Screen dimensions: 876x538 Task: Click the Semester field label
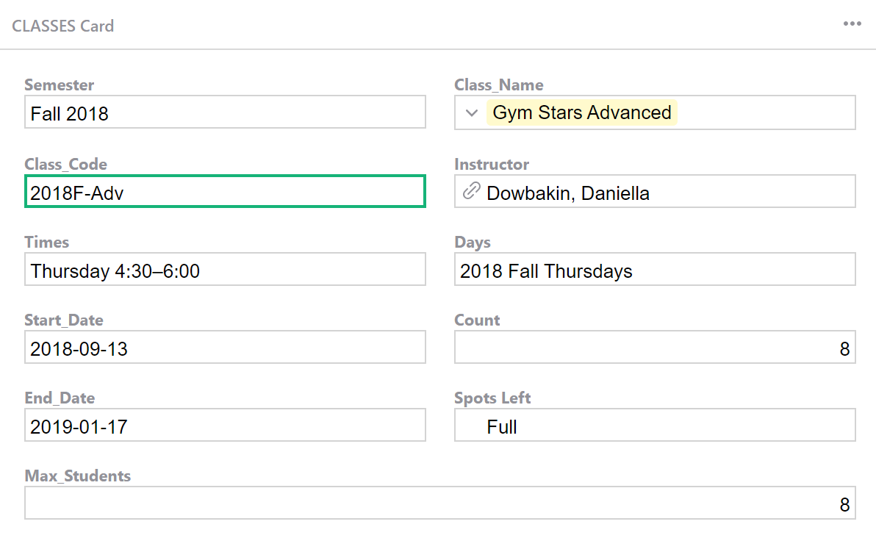(60, 85)
